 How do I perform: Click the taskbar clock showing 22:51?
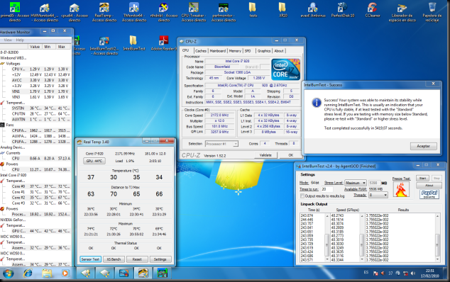click(429, 273)
